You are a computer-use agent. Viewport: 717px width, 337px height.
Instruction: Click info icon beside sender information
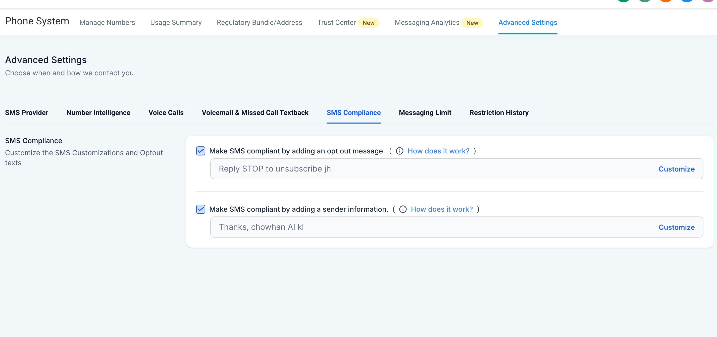click(403, 209)
